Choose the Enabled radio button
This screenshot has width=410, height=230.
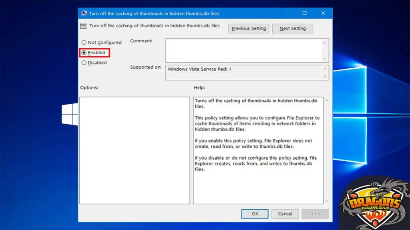tap(84, 52)
